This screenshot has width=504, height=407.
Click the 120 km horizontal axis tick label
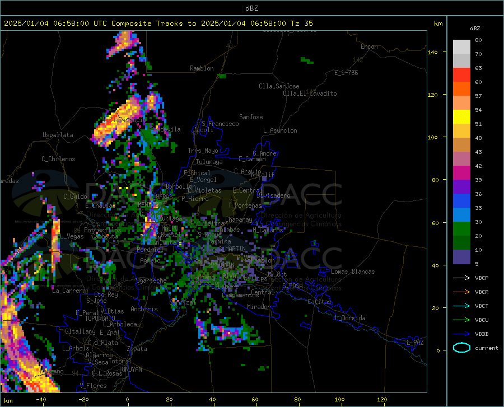[x=382, y=399]
